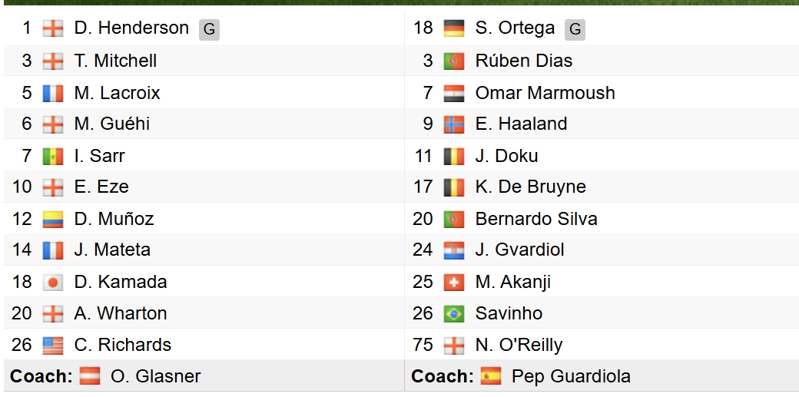Click the Brazilian flag beside Savinho
The width and height of the screenshot is (799, 397).
tap(453, 314)
